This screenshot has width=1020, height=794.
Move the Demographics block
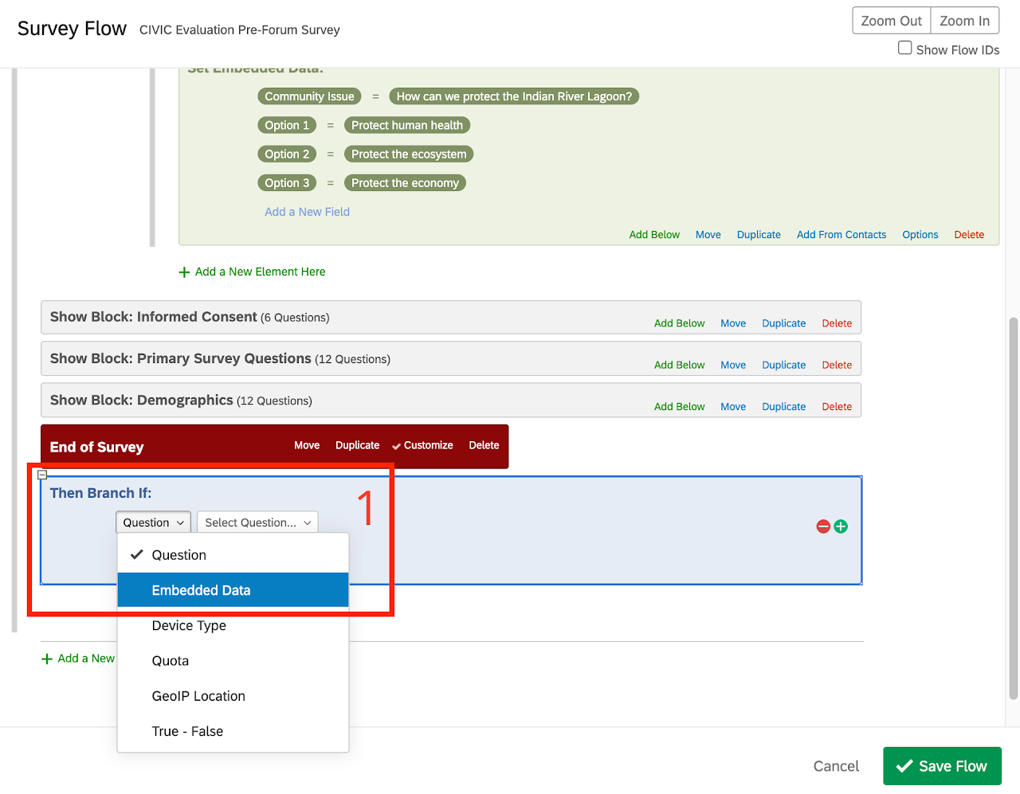tap(733, 406)
